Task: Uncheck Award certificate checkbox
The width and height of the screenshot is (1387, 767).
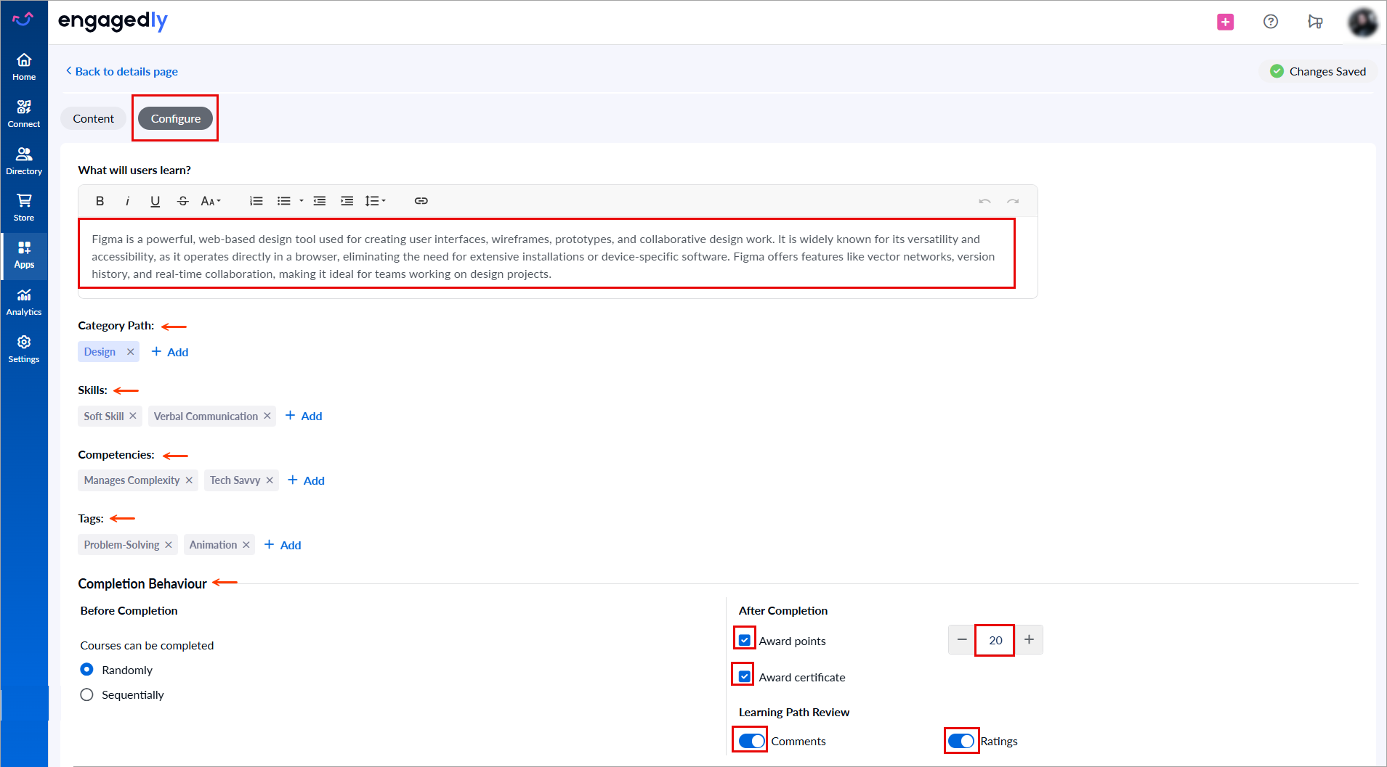Action: (x=745, y=676)
